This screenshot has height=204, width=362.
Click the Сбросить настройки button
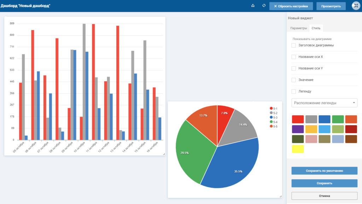click(x=291, y=6)
